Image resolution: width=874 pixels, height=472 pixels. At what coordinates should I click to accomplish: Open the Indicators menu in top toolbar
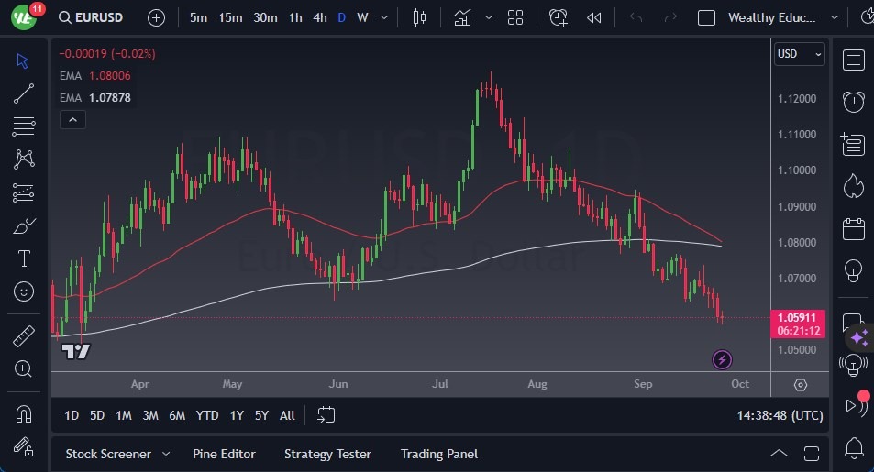(463, 17)
